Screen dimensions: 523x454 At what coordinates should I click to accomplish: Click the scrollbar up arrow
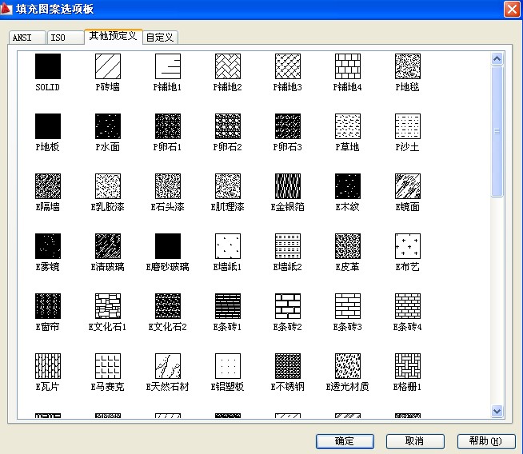click(x=497, y=59)
